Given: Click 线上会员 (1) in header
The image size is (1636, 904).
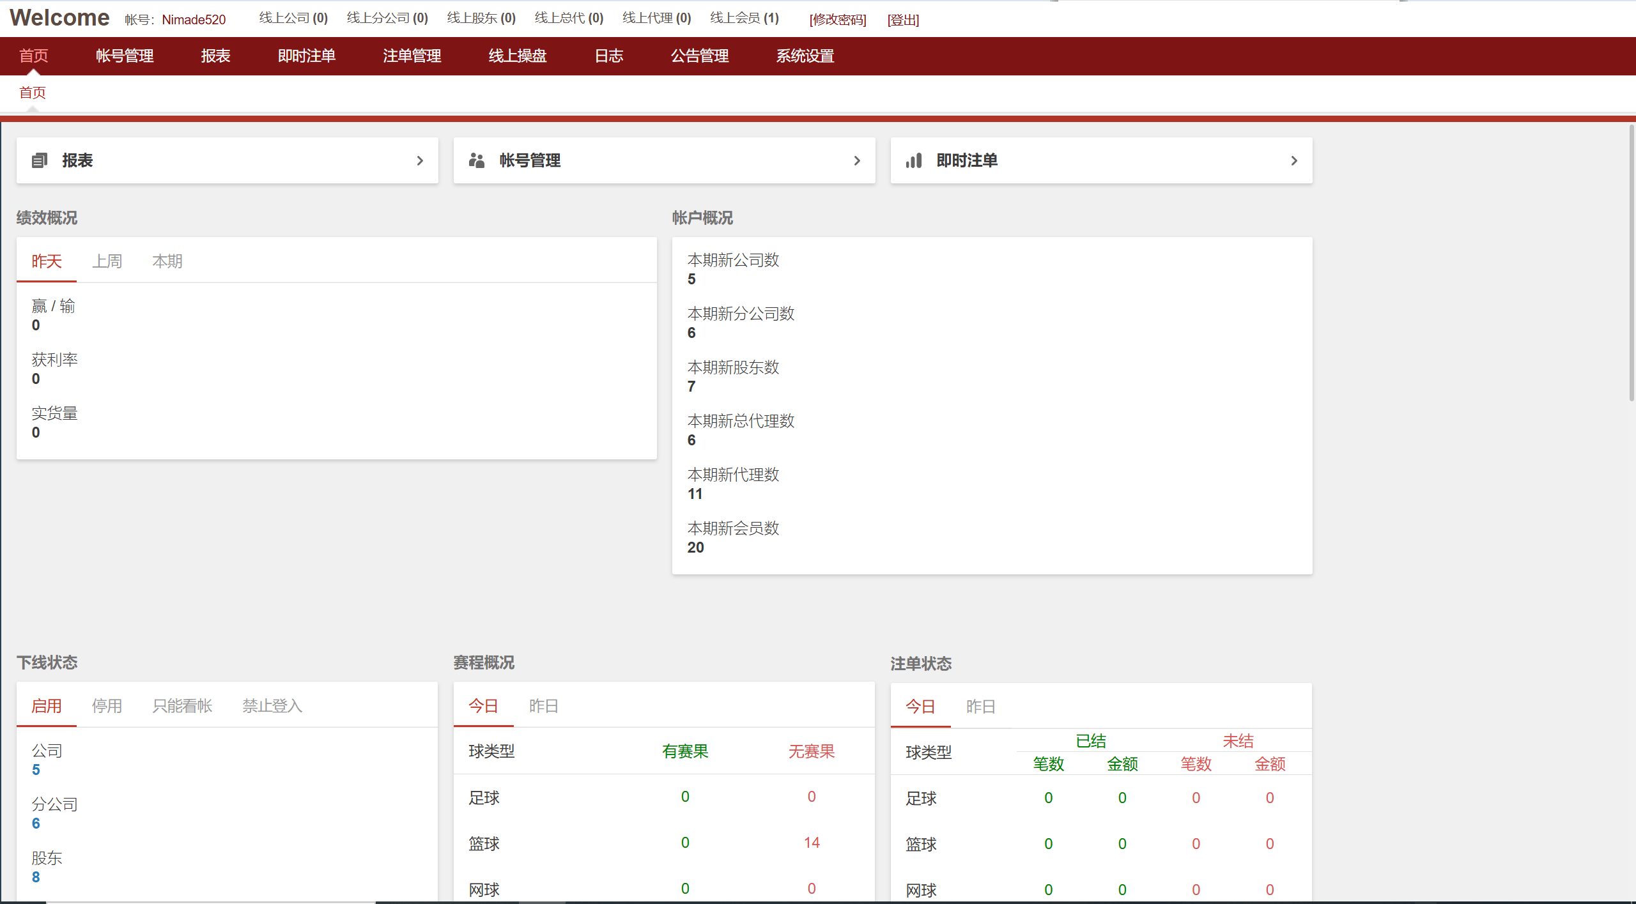Looking at the screenshot, I should coord(745,18).
